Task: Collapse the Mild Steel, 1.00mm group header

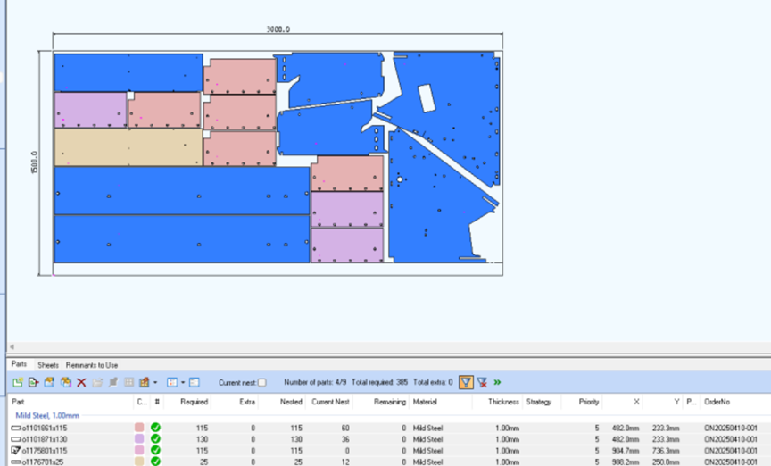Action: 47,415
